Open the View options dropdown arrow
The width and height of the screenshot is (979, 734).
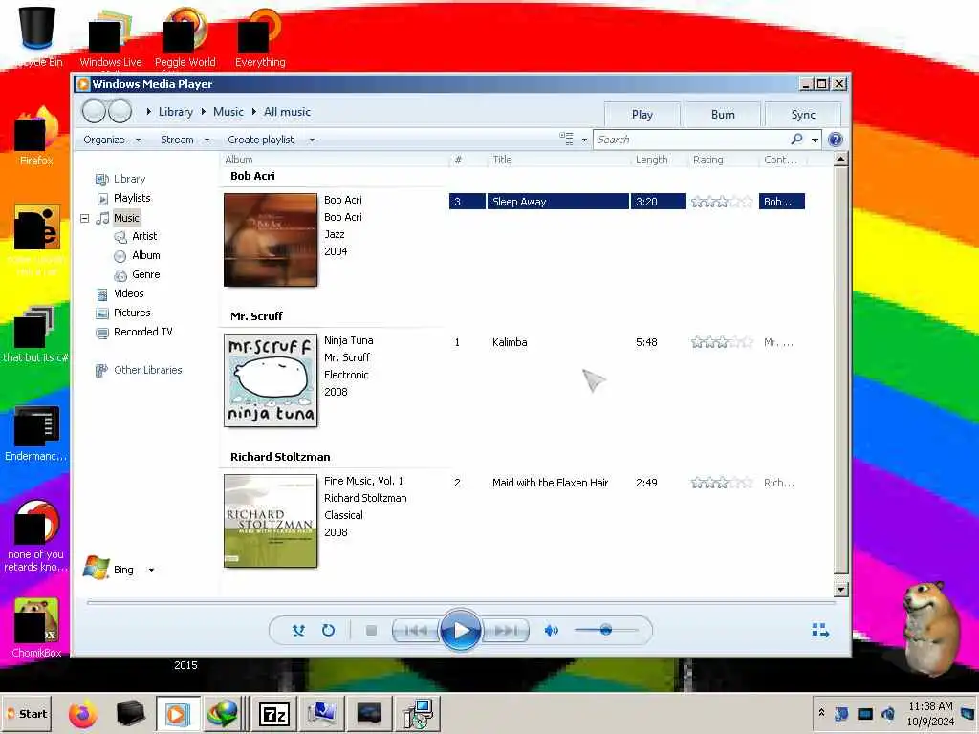pyautogui.click(x=584, y=140)
